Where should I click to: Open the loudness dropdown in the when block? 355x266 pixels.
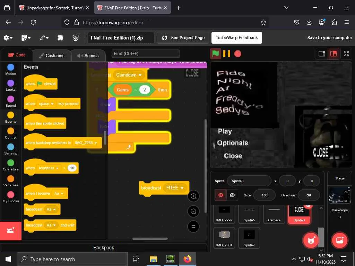click(x=49, y=168)
